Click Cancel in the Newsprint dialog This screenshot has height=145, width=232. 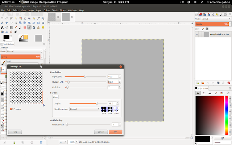pos(101,132)
